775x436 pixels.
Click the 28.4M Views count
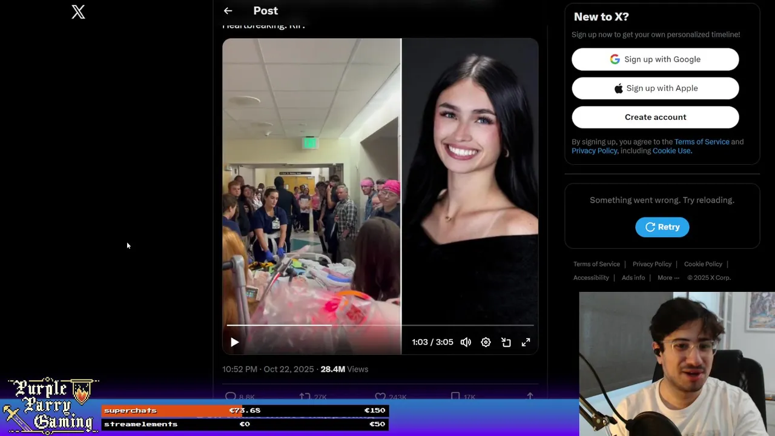point(344,369)
